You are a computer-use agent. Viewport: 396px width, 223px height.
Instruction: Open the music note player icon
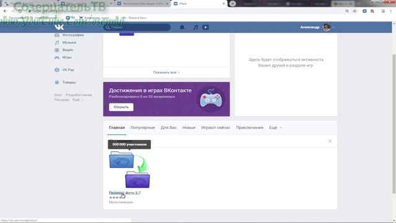(196, 27)
